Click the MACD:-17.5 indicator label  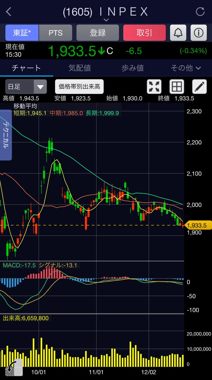(20, 265)
